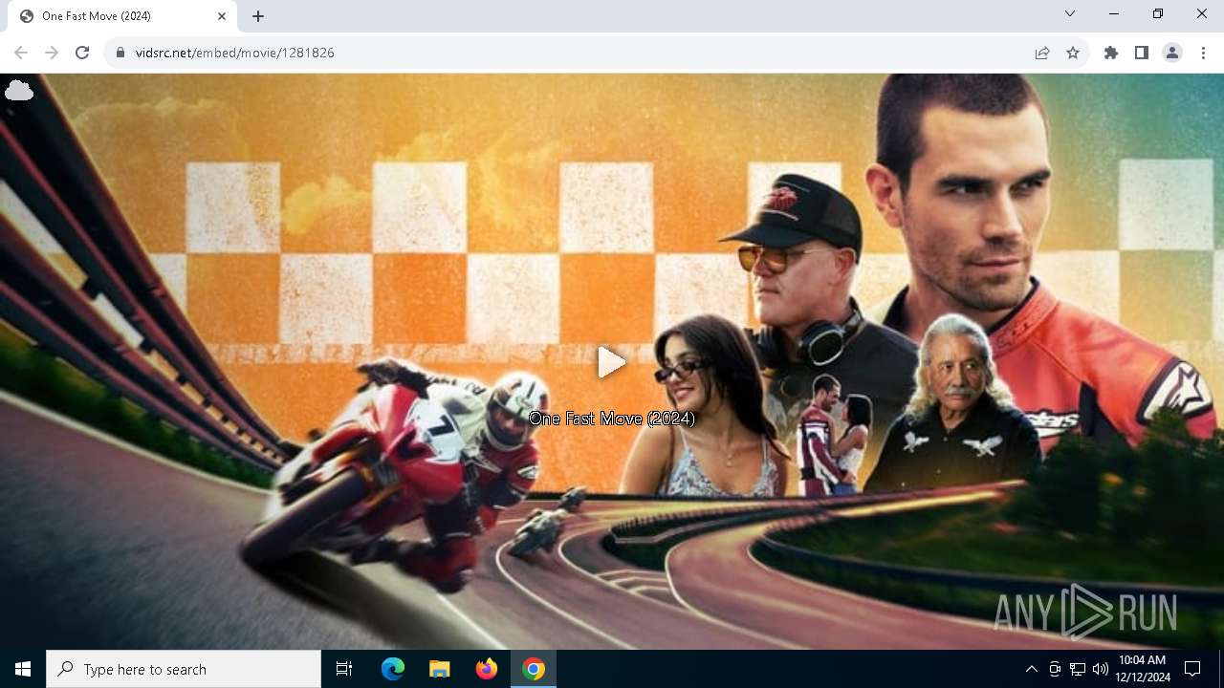
Task: Share this page via share icon
Action: (1042, 53)
